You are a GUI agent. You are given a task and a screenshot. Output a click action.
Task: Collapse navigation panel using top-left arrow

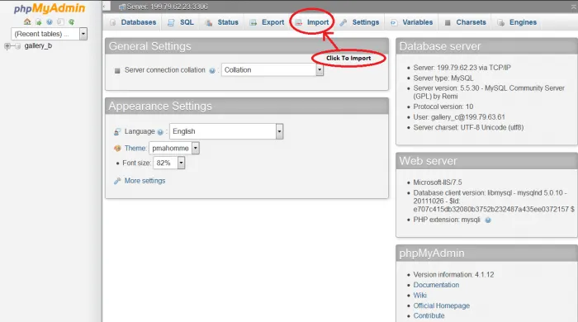107,6
